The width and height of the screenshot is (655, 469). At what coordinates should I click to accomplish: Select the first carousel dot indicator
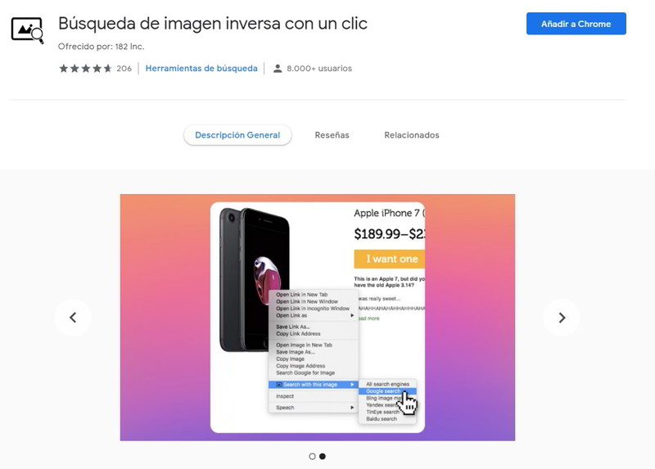(x=312, y=457)
